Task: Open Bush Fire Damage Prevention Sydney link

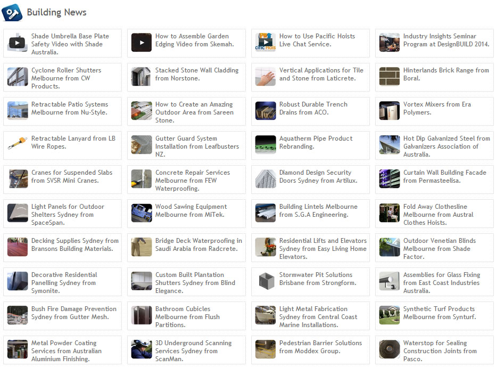Action: 73,313
